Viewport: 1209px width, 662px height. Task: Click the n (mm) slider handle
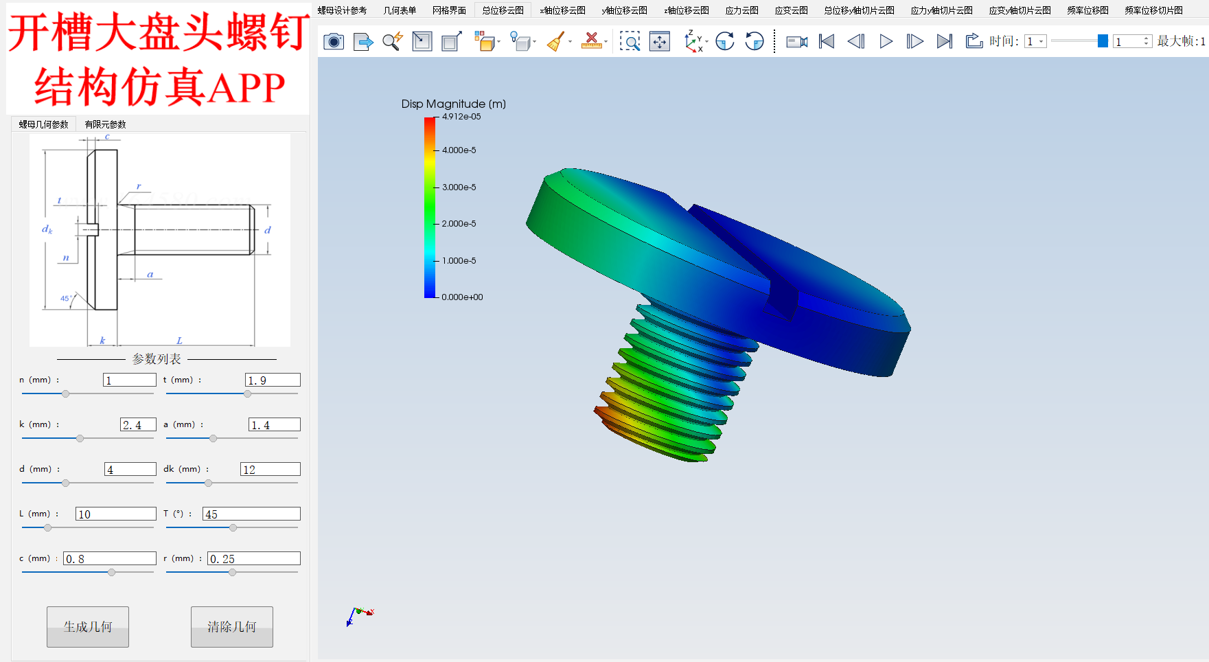pos(65,393)
